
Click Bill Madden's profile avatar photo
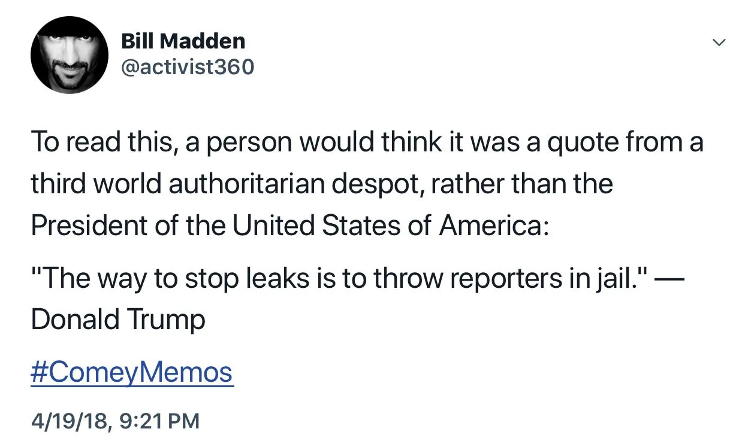[70, 55]
